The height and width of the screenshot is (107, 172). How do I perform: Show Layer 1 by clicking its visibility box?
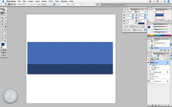coord(148,67)
